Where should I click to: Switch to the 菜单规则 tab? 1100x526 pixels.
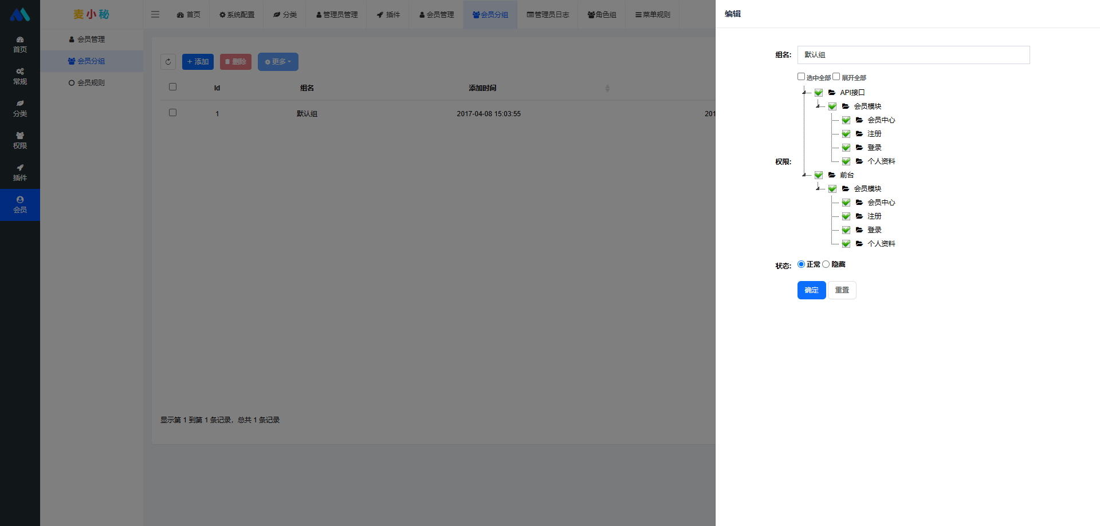click(x=653, y=15)
